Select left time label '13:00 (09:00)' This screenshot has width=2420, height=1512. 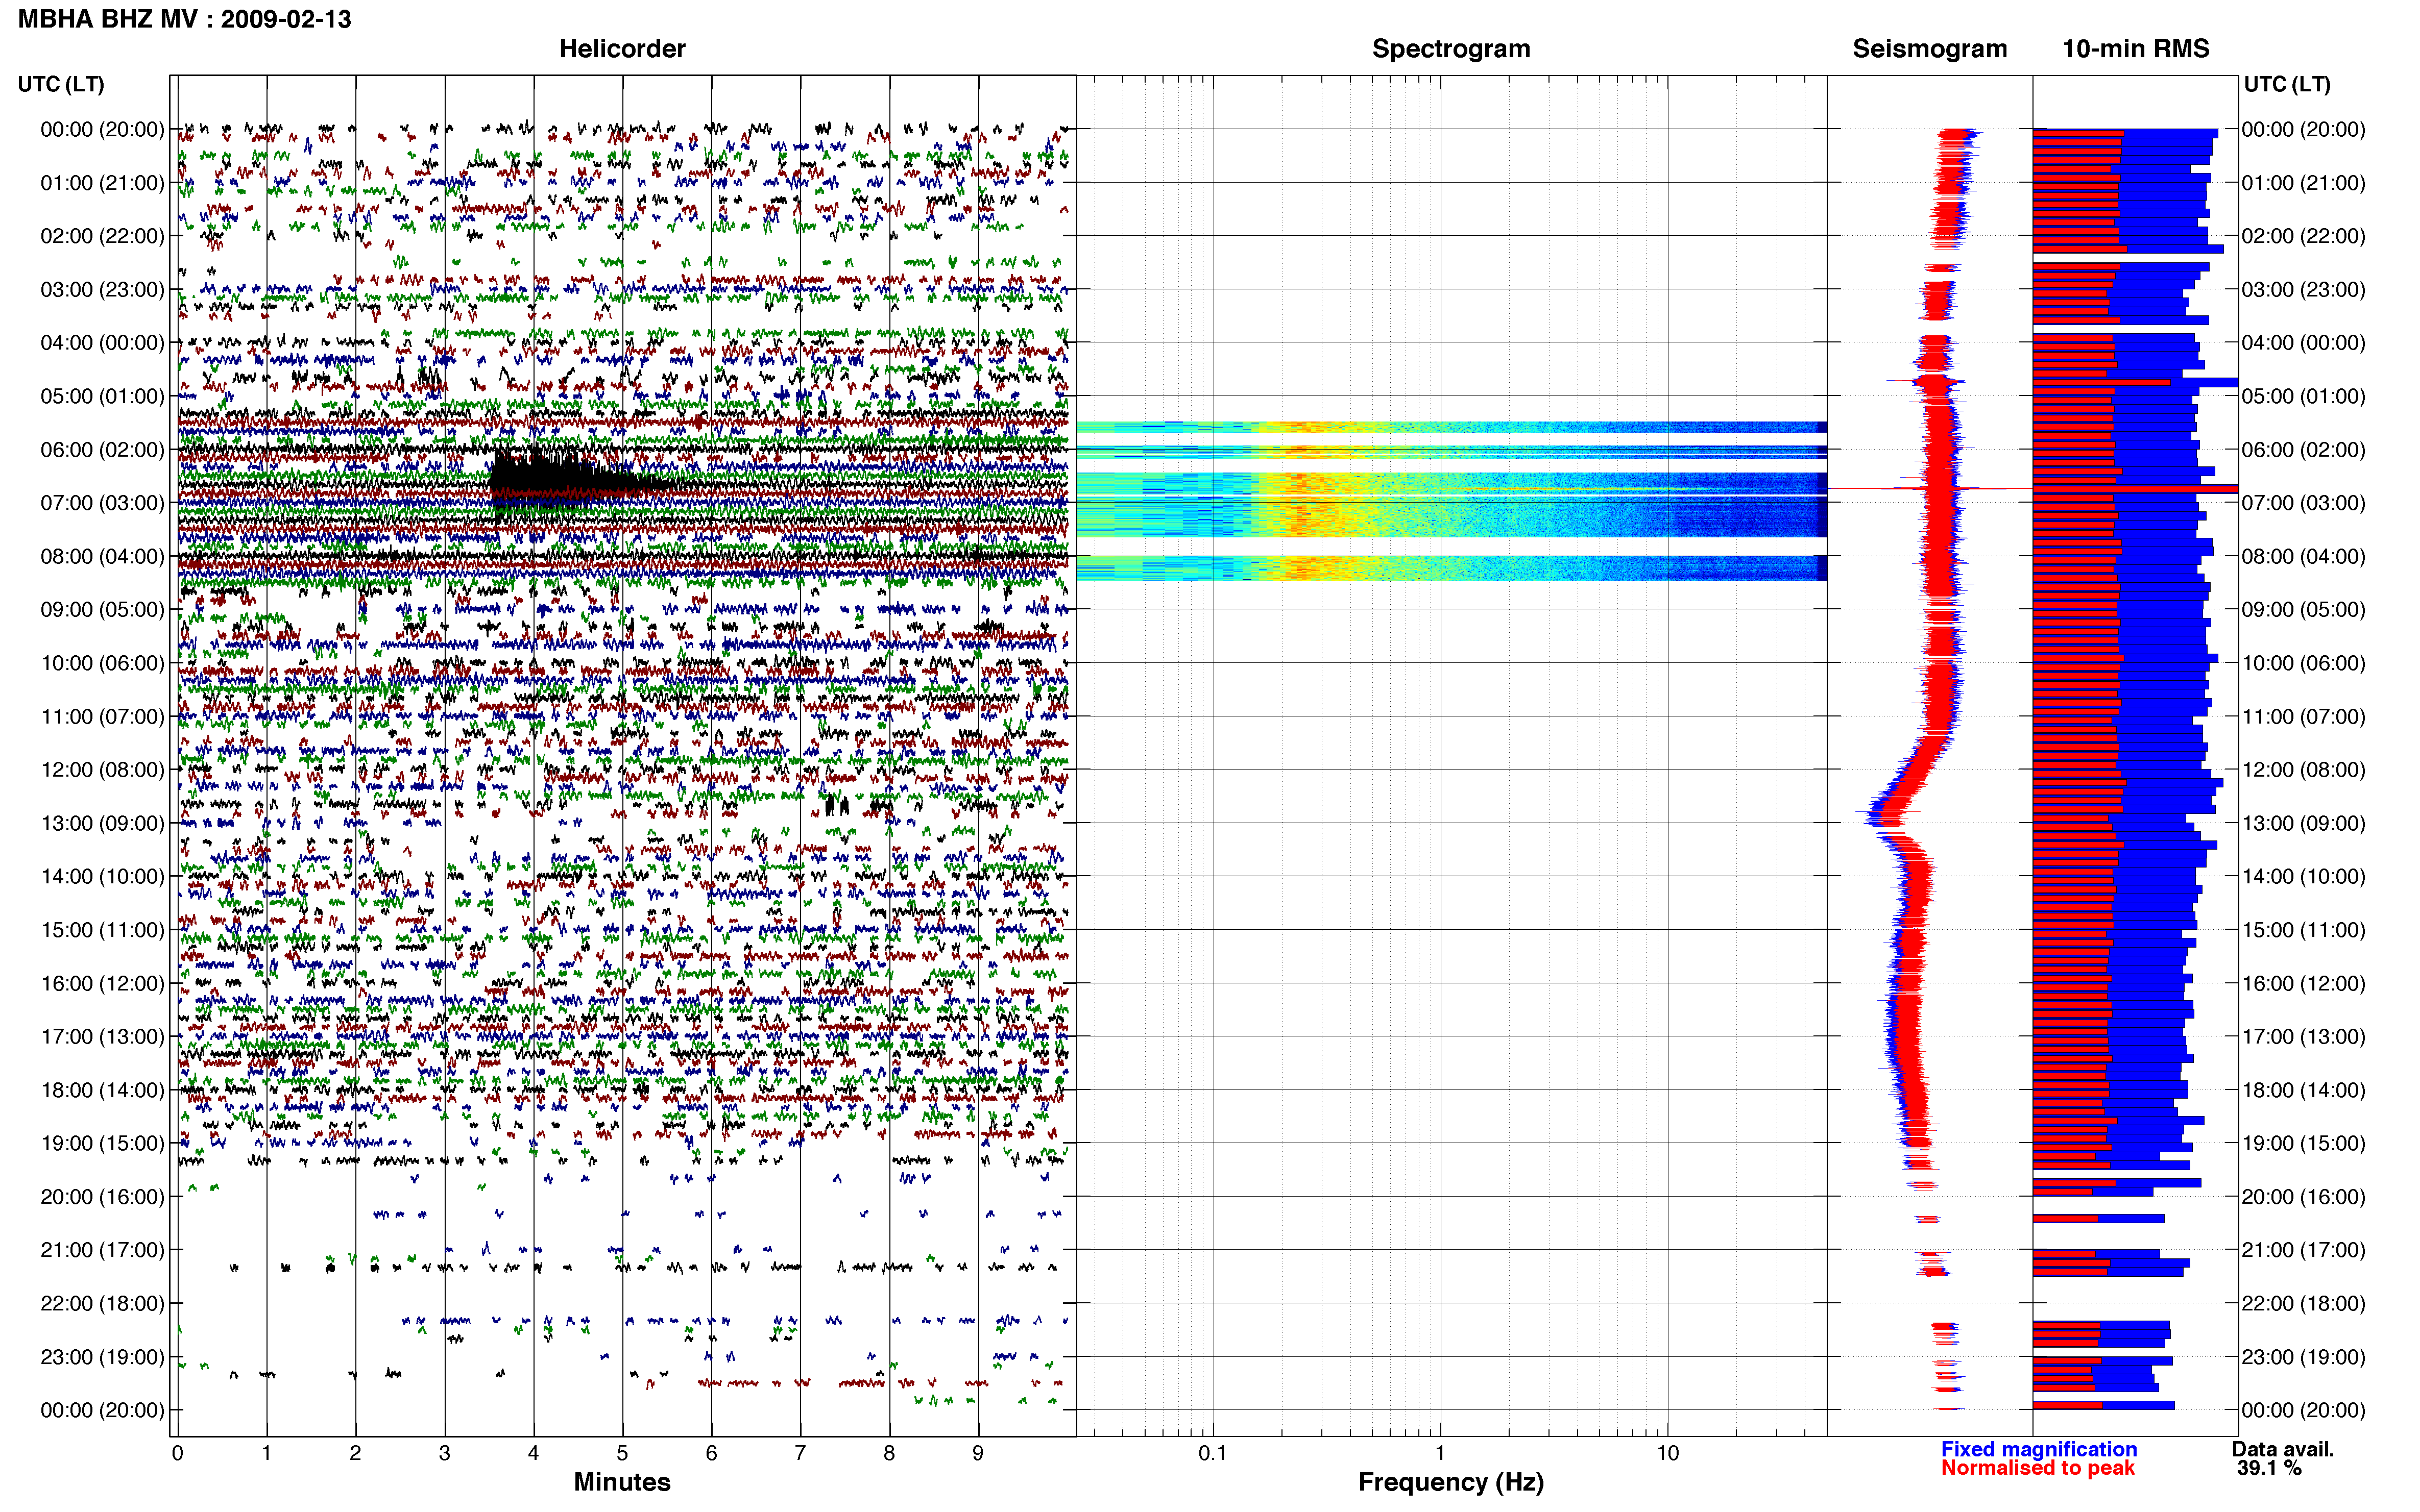tap(102, 823)
